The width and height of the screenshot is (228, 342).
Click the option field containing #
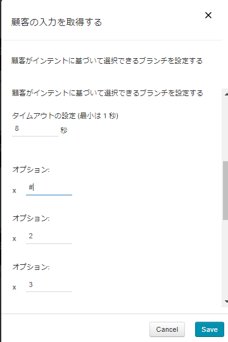pyautogui.click(x=49, y=188)
